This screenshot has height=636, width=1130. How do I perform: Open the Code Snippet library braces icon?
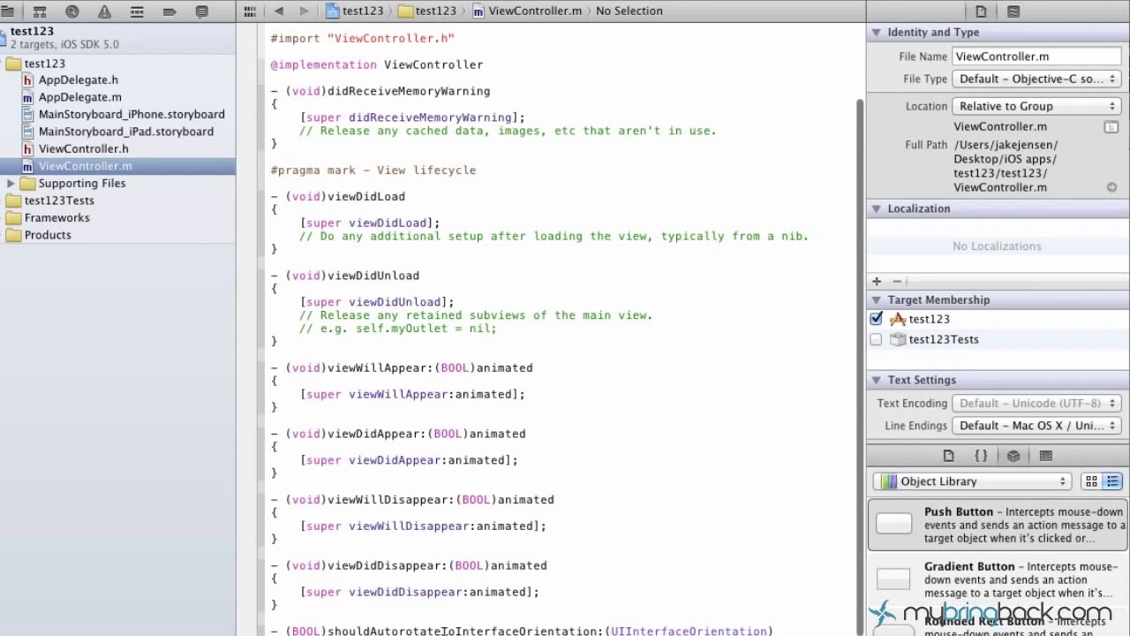point(981,456)
